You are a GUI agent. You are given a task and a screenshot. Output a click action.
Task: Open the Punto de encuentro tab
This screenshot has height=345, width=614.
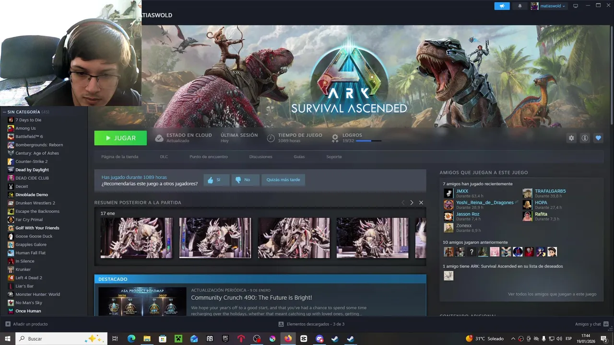(209, 157)
